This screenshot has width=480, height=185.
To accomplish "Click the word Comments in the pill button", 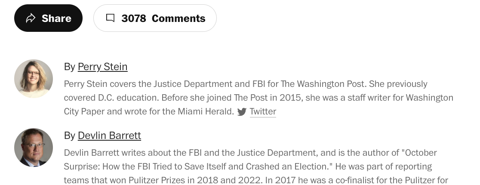I will tap(178, 18).
